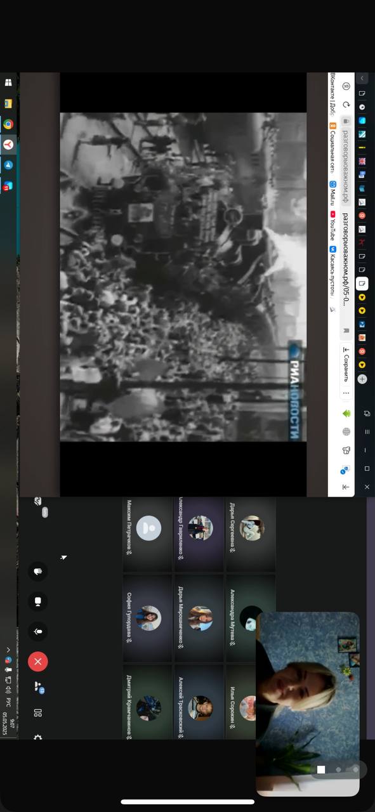
Task: Select Дмитрий Крамчанинов participant tile
Action: [148, 702]
